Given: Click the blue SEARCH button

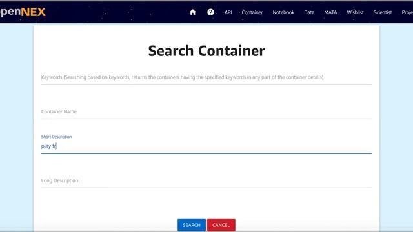Looking at the screenshot, I should tap(192, 225).
